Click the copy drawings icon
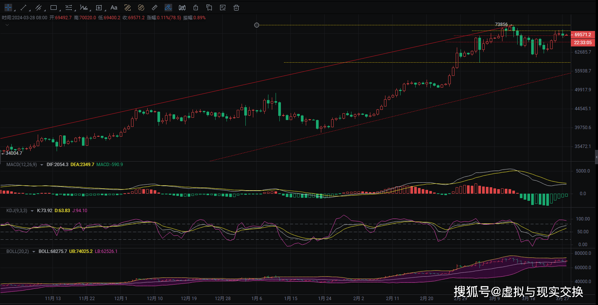This screenshot has height=305, width=598. click(209, 8)
